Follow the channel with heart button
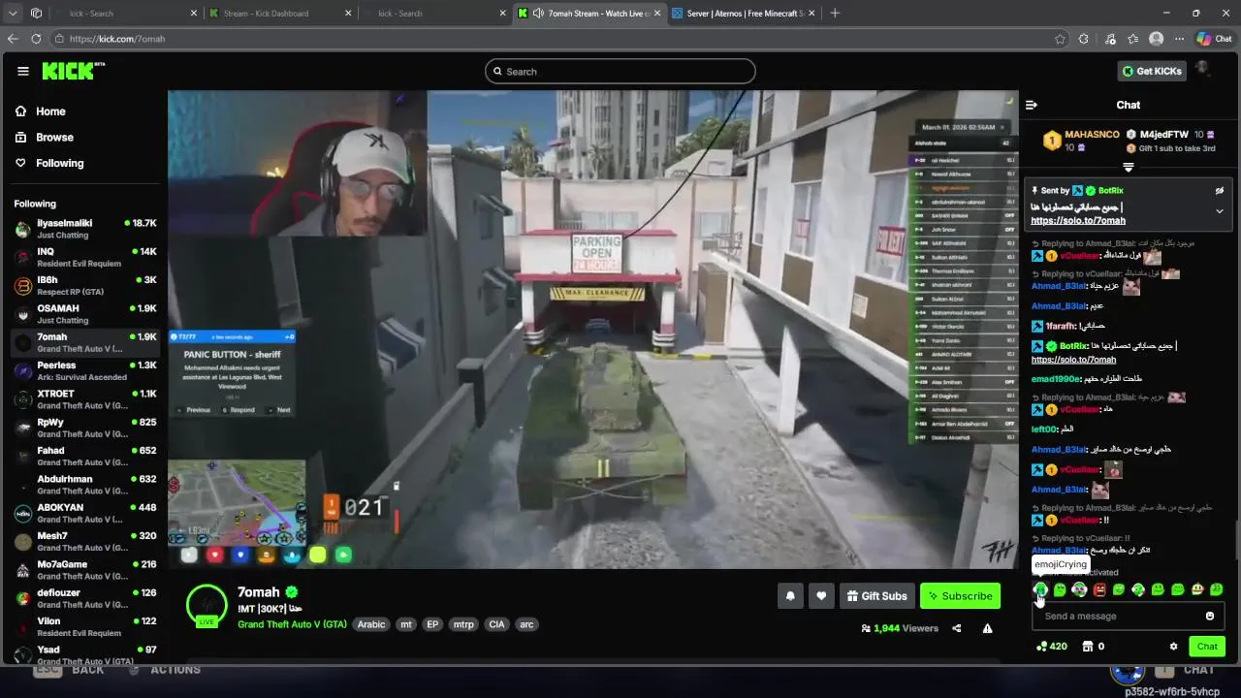 click(821, 596)
